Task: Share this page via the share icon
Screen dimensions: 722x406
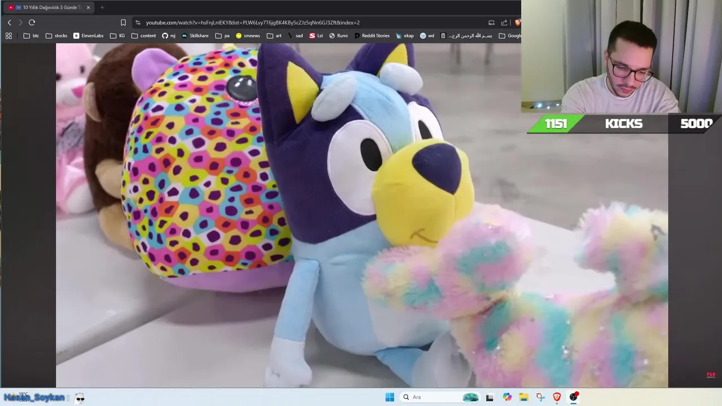Action: point(504,23)
